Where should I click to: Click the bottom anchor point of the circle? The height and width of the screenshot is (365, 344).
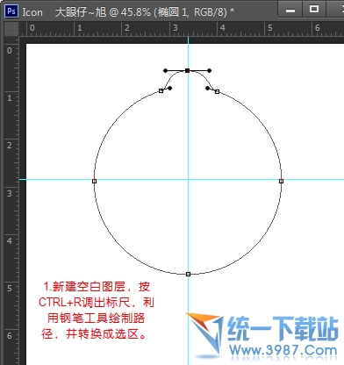pos(188,274)
